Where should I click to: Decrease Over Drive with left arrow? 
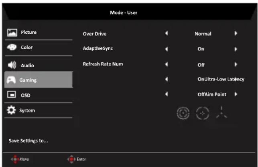click(167, 33)
